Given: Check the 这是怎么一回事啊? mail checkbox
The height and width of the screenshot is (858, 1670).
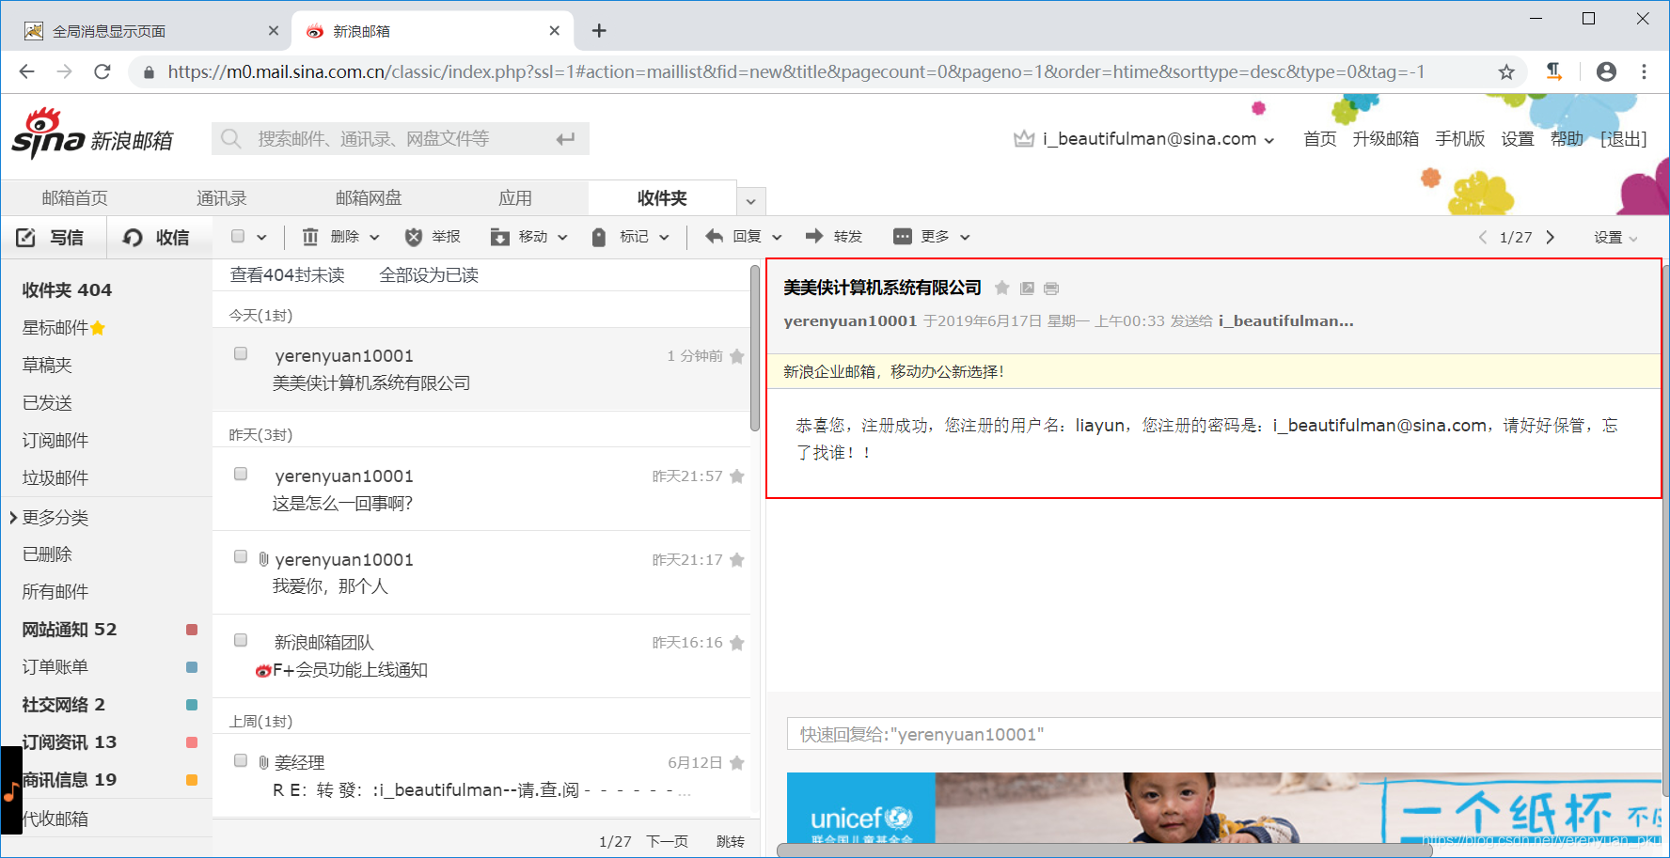Looking at the screenshot, I should click(x=241, y=474).
